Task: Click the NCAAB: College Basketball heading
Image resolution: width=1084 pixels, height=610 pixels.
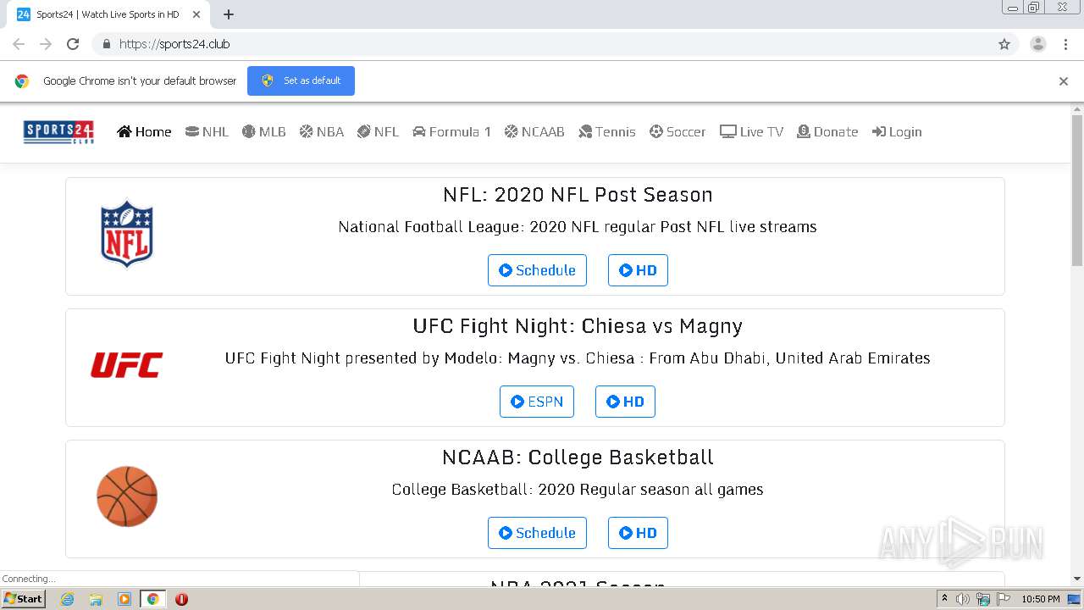Action: (x=578, y=457)
